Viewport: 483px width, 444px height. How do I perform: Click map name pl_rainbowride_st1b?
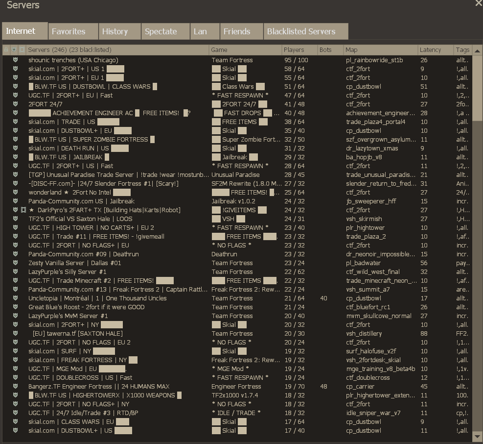click(x=374, y=60)
